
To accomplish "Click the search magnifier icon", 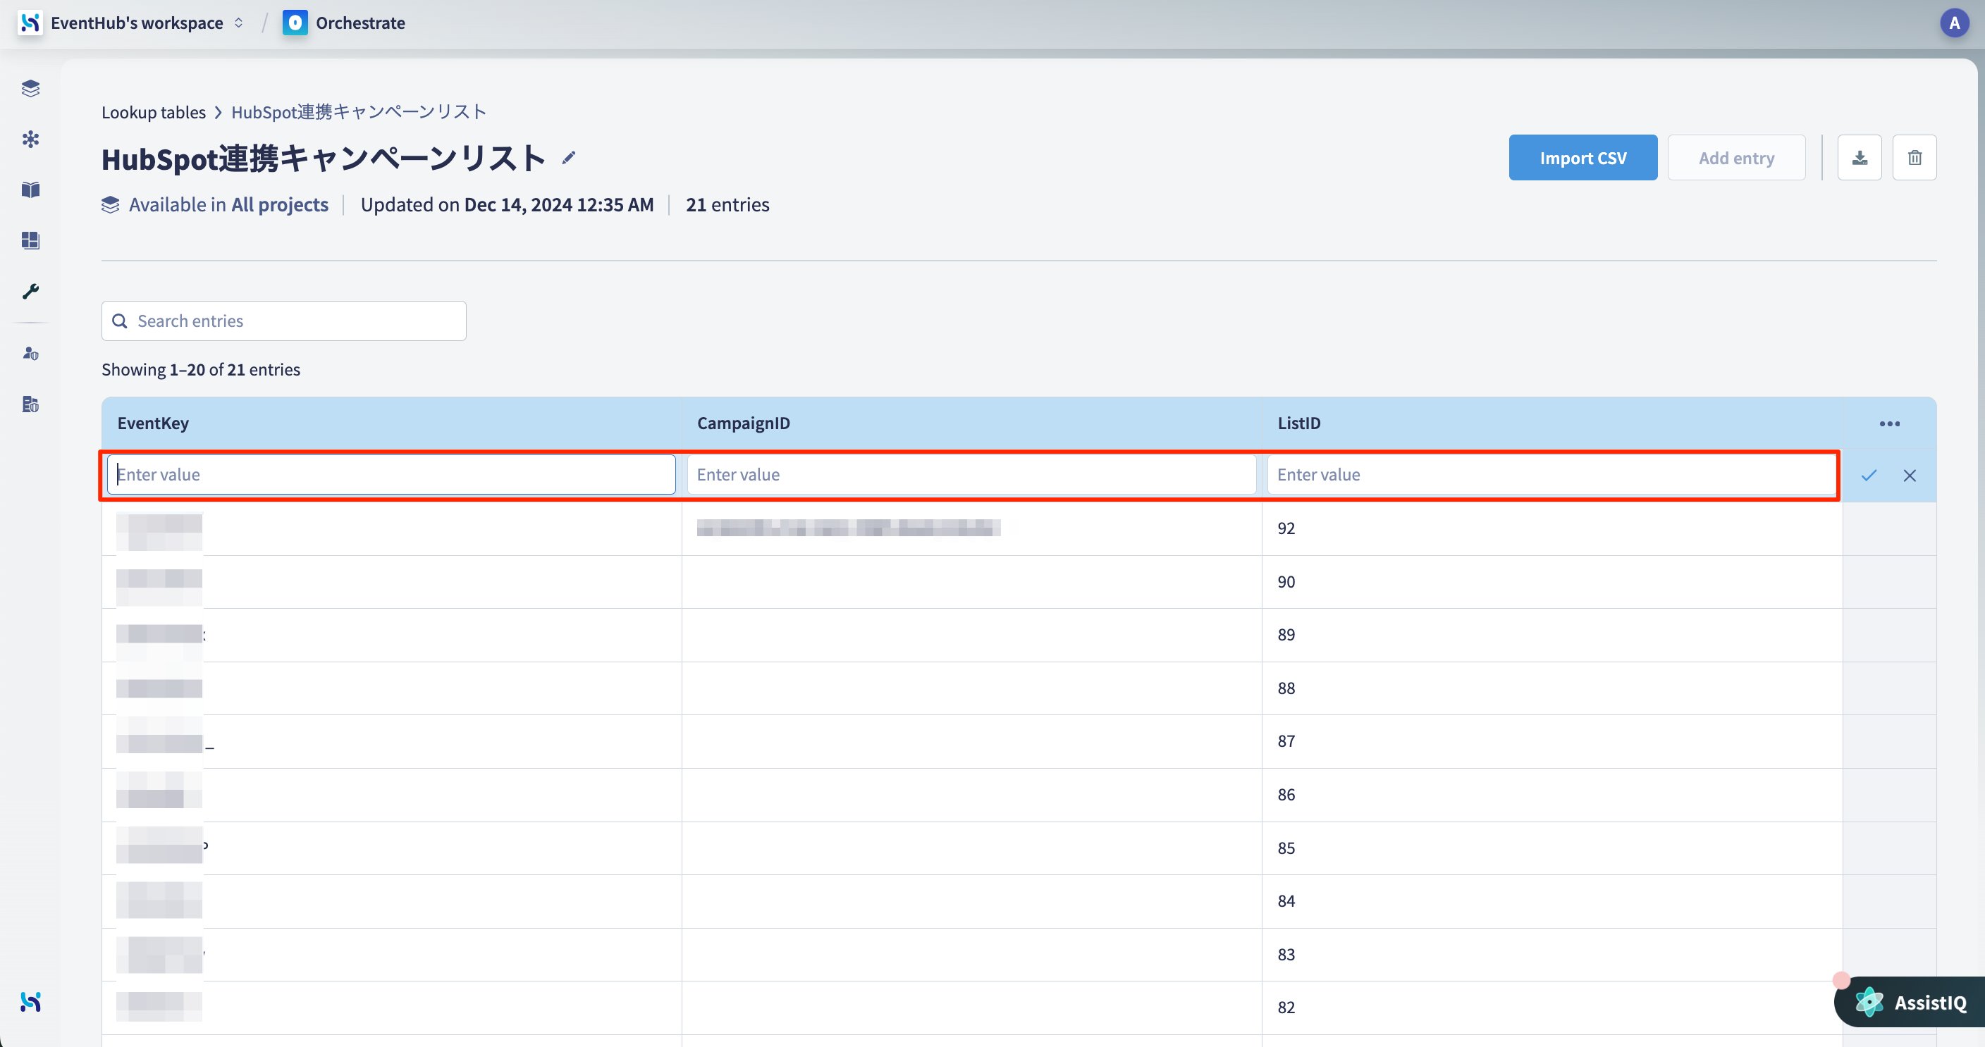I will [121, 321].
